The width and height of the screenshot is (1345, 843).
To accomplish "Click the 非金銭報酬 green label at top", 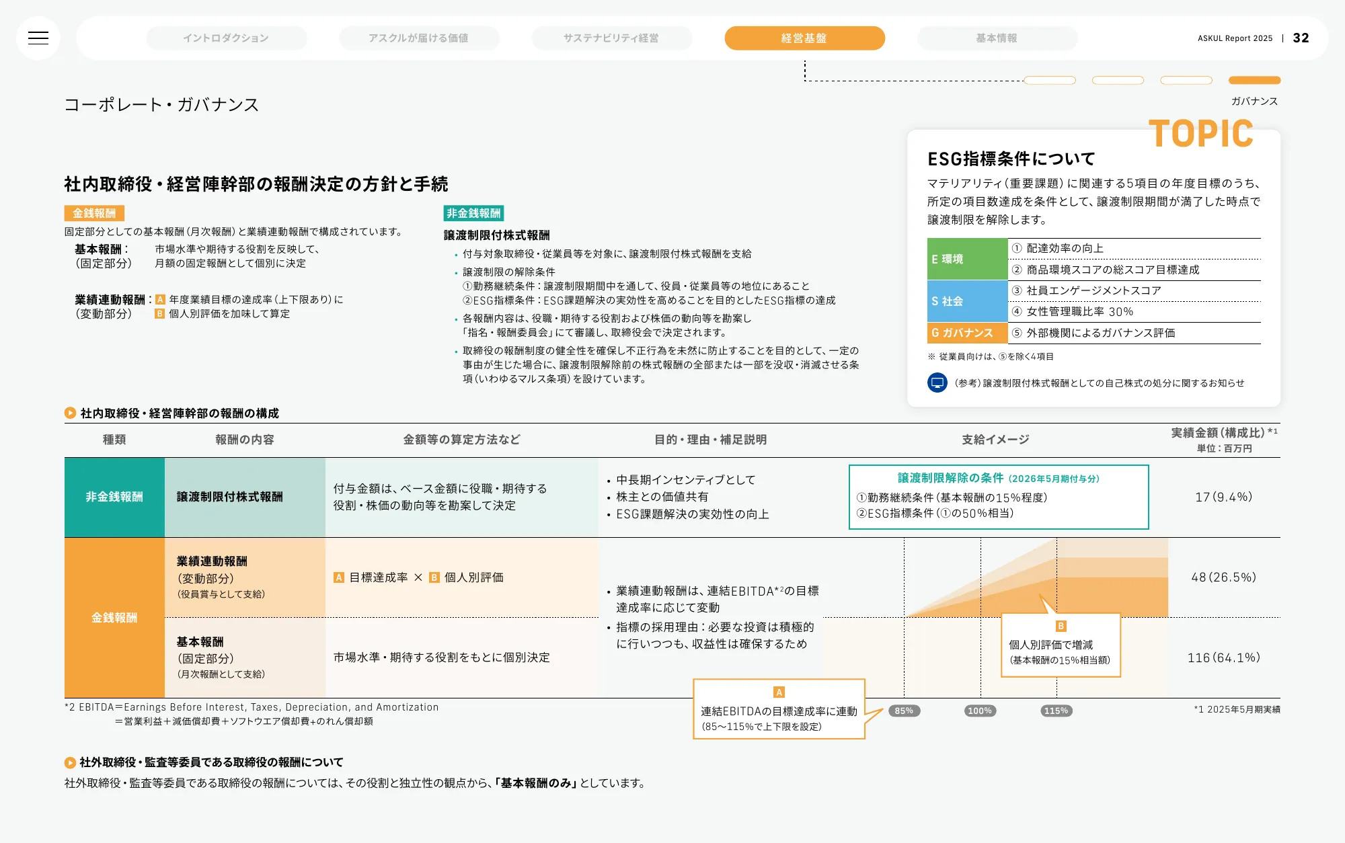I will coord(473,213).
